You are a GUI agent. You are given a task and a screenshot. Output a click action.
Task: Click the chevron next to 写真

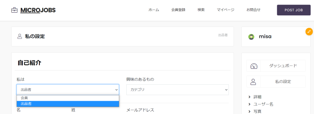250,112
